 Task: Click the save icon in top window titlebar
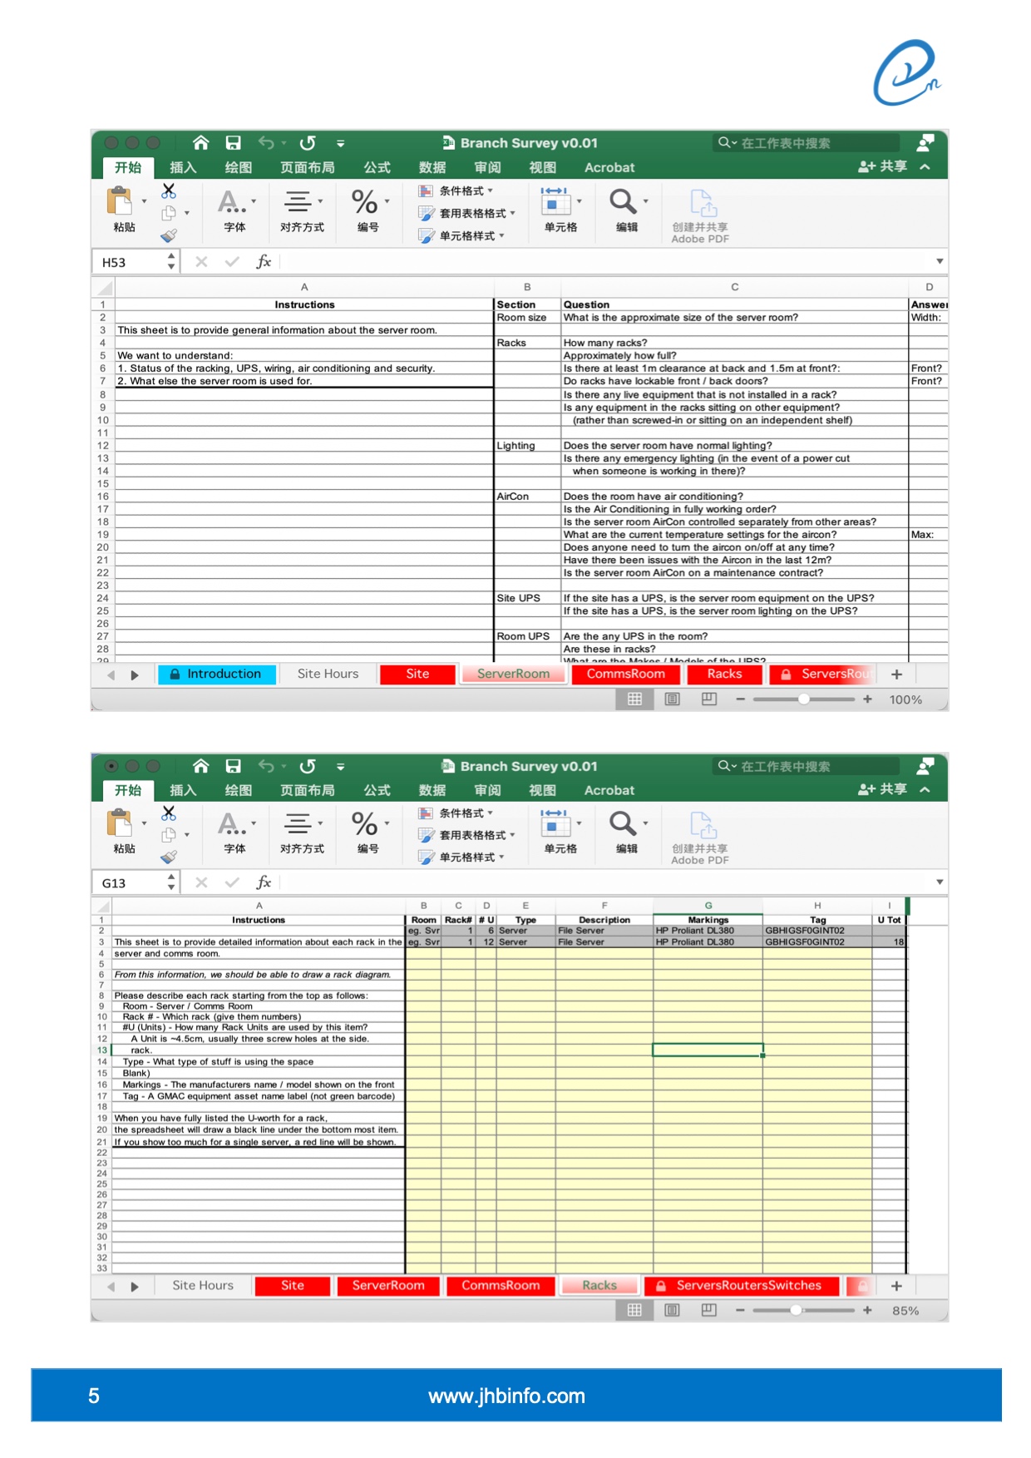(233, 143)
